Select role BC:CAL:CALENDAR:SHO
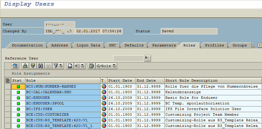262x129 pixels. 63,92
